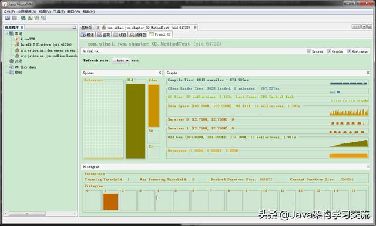Close the Spaces panel
This screenshot has width=376, height=226.
[160, 73]
